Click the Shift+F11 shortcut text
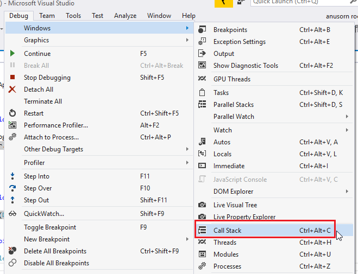This screenshot has height=274, width=358. (x=153, y=200)
